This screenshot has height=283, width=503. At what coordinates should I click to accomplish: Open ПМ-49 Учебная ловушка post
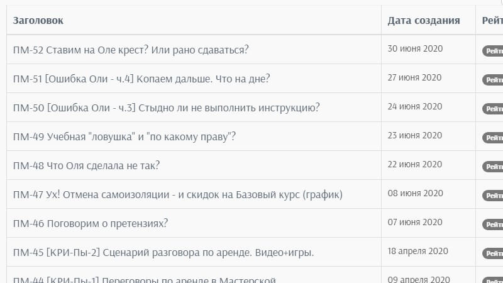tap(124, 136)
